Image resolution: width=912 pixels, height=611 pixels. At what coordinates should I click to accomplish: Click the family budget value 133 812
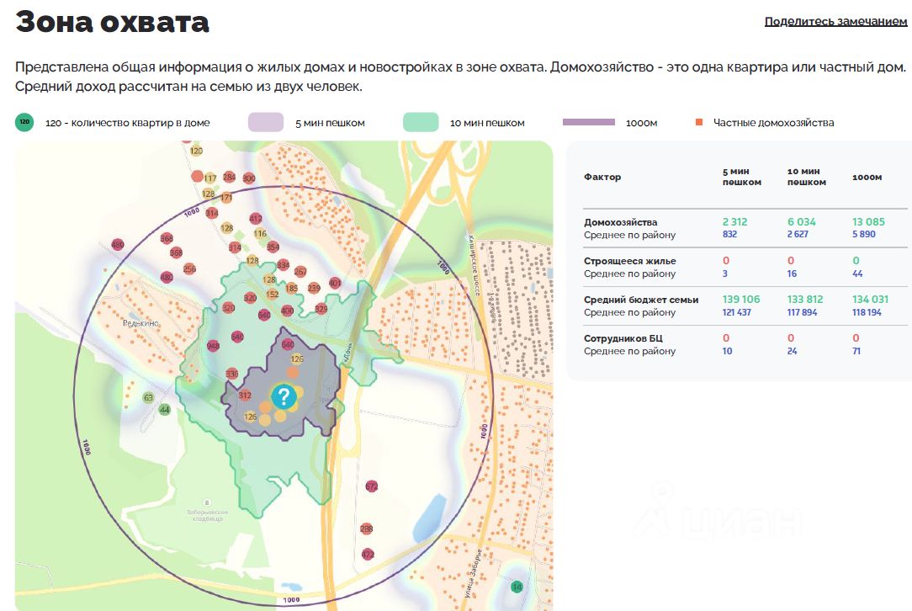(x=805, y=299)
